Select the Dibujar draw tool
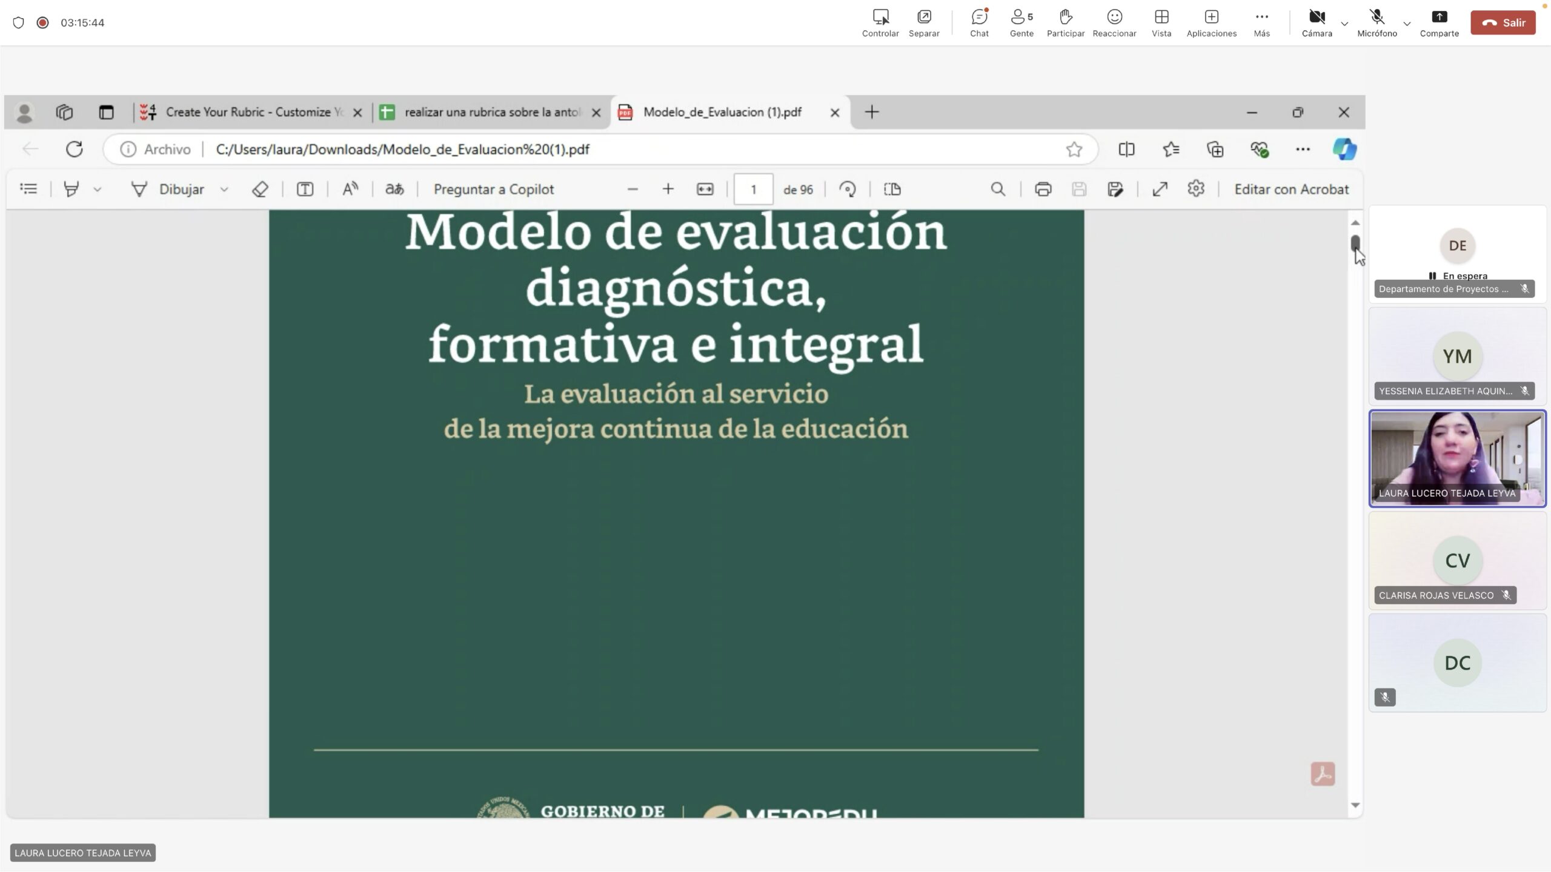This screenshot has width=1551, height=872. click(167, 189)
